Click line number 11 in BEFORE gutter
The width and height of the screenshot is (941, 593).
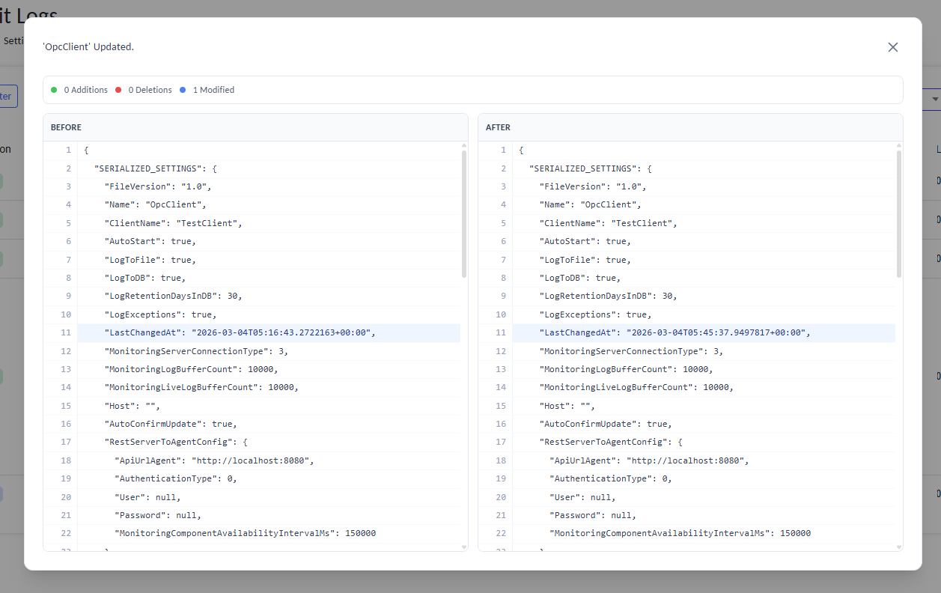pos(66,333)
